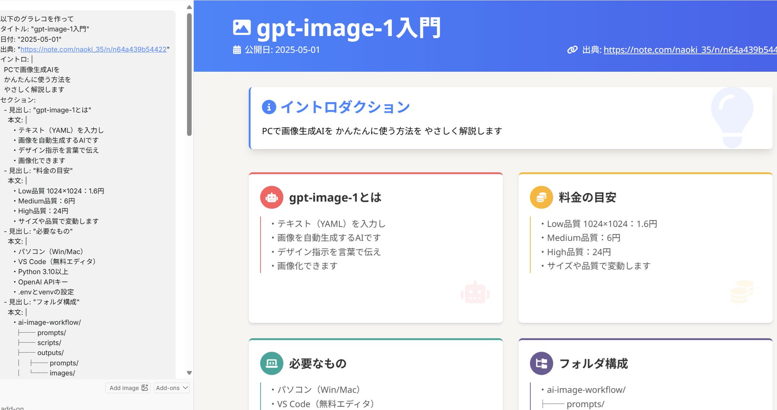Click the green laptop icon for 必要なもの

272,363
